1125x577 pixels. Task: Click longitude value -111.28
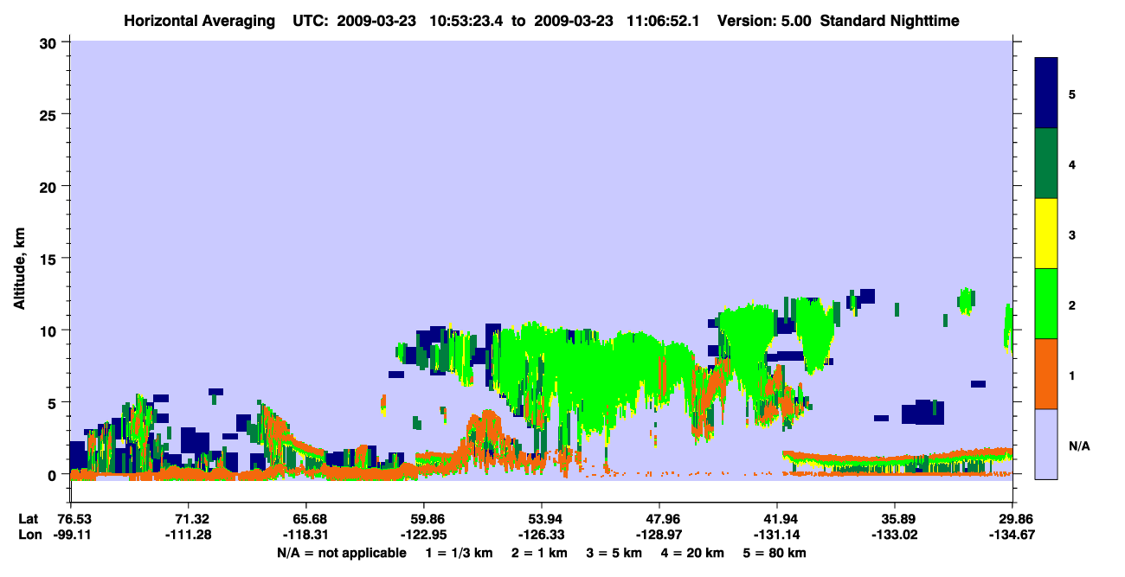coord(188,535)
